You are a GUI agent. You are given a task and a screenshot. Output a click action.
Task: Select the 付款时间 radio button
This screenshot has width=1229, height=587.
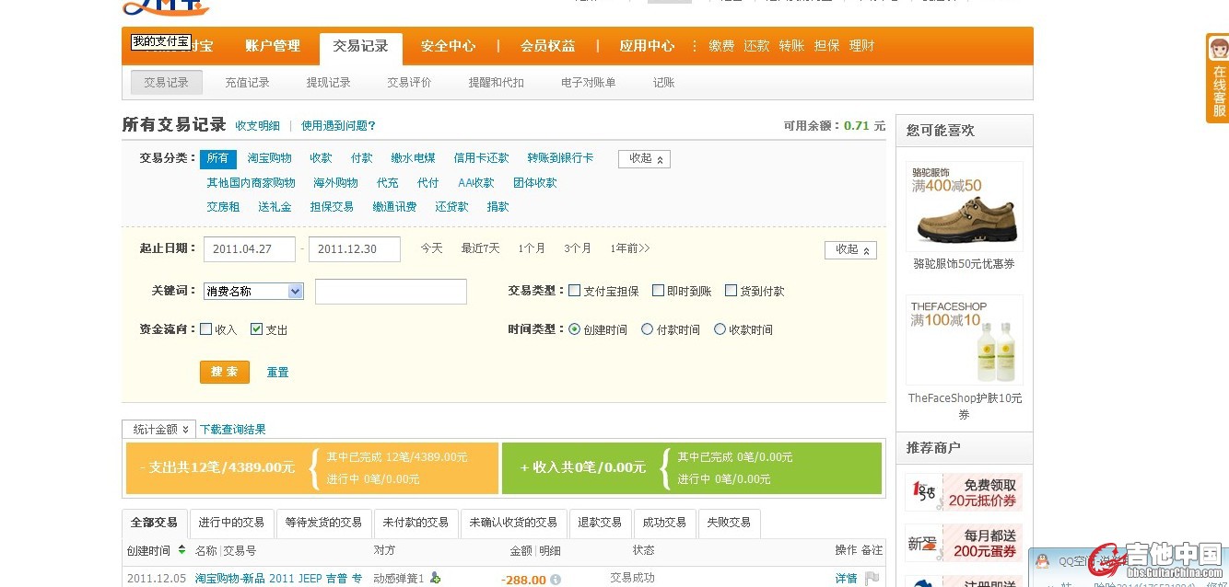(x=647, y=329)
